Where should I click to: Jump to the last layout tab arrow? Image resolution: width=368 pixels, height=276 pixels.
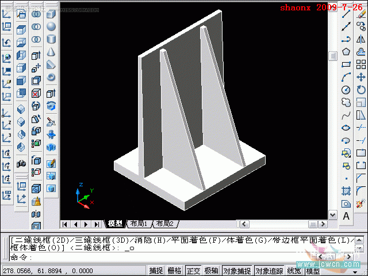coord(97,224)
